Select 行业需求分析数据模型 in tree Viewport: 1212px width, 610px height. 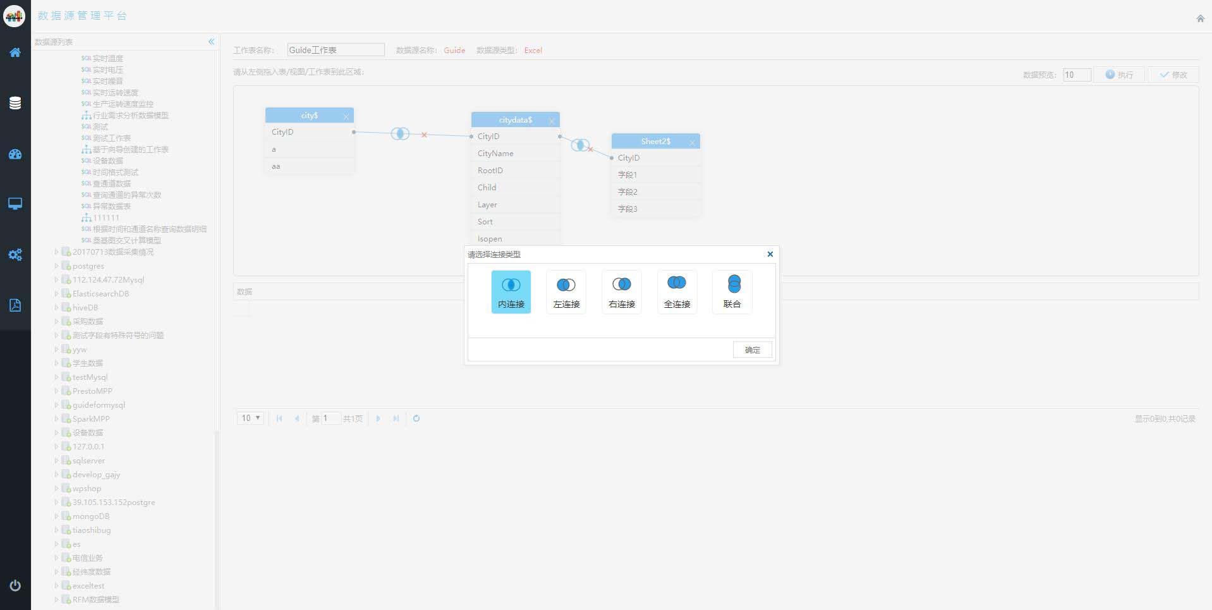[130, 116]
